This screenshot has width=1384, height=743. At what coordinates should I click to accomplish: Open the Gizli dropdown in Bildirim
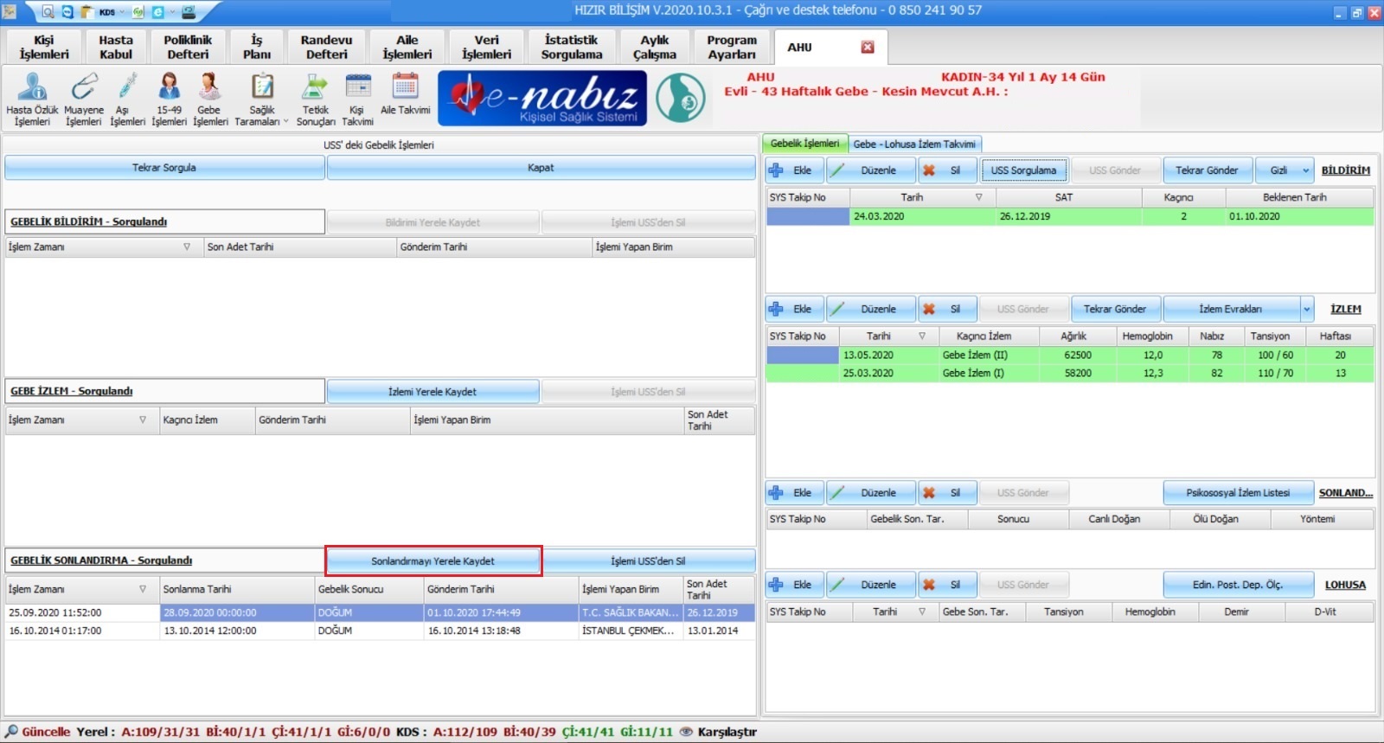point(1305,170)
